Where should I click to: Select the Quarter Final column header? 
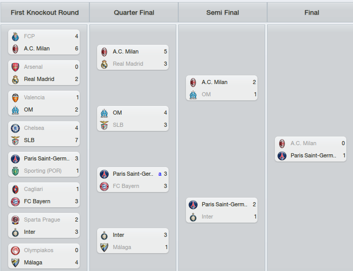point(134,13)
